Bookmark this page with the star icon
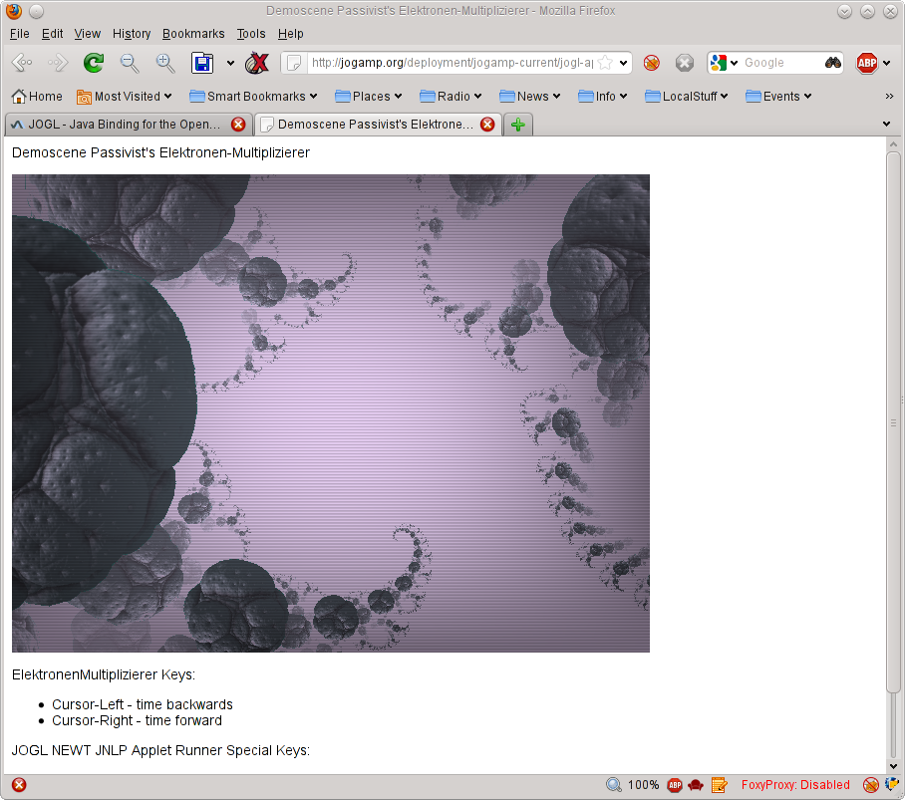 (605, 63)
